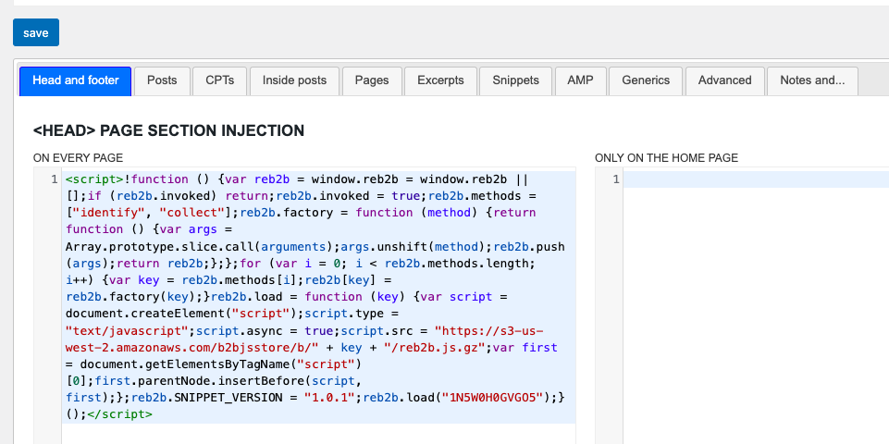This screenshot has height=444, width=889.
Task: Open the Snippets tab
Action: [515, 80]
